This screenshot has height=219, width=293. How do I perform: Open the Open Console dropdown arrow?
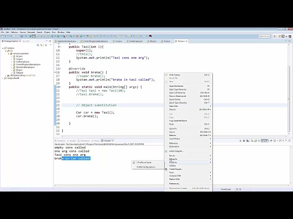click(x=283, y=141)
